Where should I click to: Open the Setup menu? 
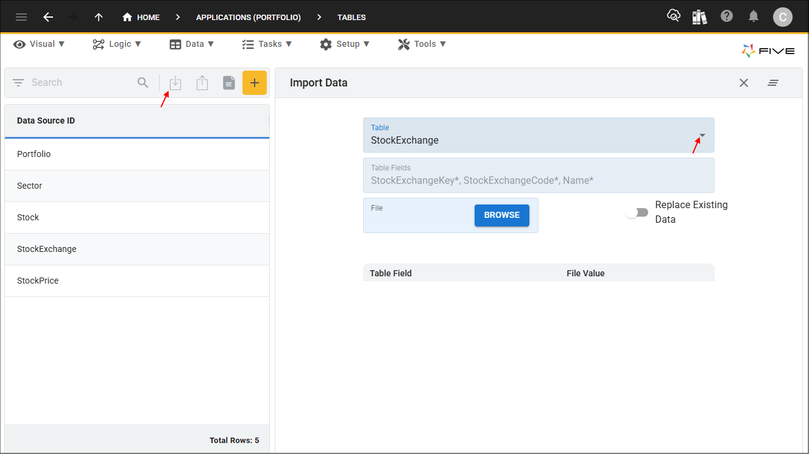click(x=345, y=44)
